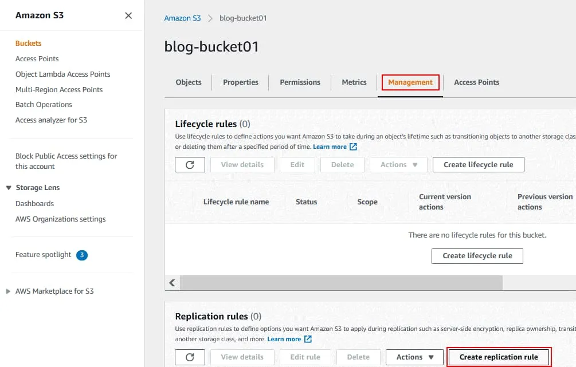Viewport: 576px width, 367px height.
Task: Open Batch Operations in sidebar
Action: click(44, 105)
